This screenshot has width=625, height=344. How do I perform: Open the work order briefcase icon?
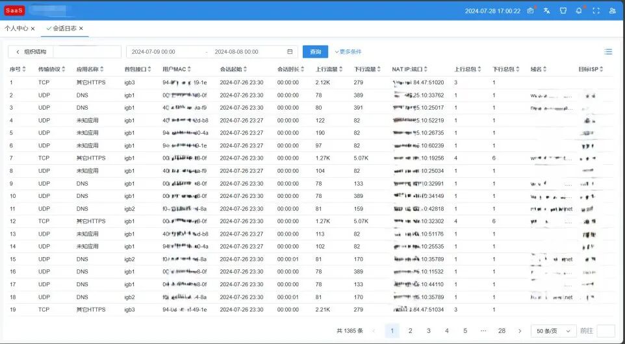pyautogui.click(x=530, y=11)
